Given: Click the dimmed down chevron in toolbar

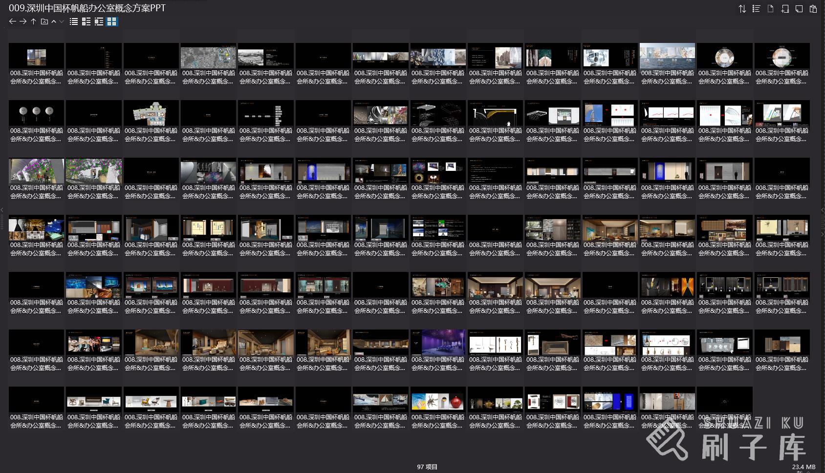Looking at the screenshot, I should [62, 21].
